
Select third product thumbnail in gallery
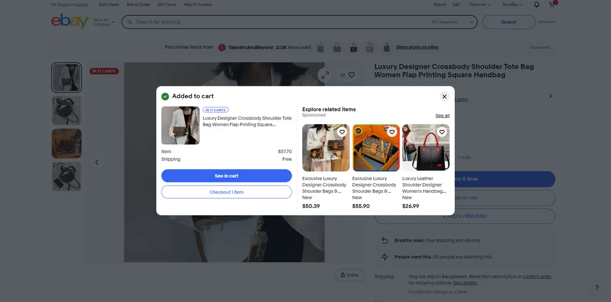[x=67, y=143]
